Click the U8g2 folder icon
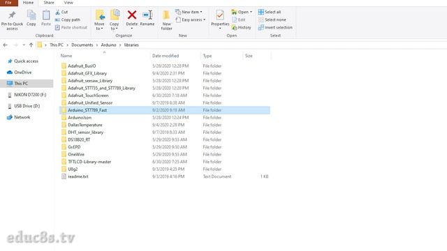Image resolution: width=447 pixels, height=251 pixels. click(64, 169)
